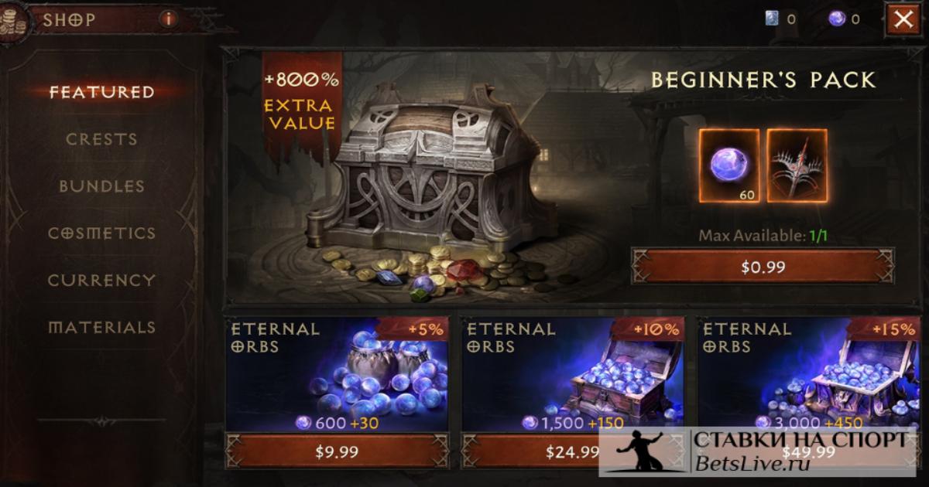Select the weapon cosmetic reward icon
Viewport: 929px width, 487px height.
[x=797, y=165]
